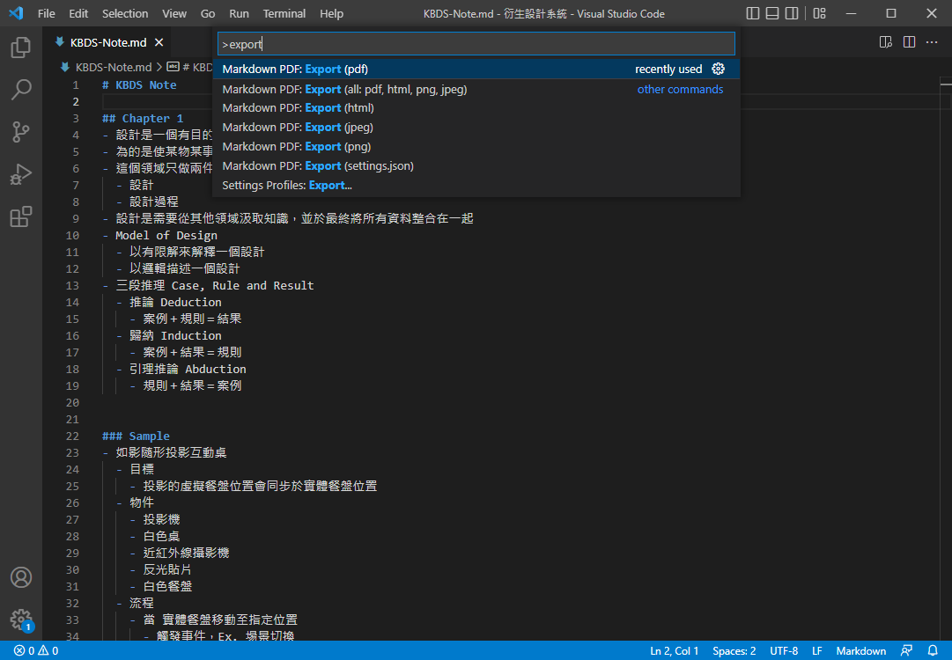The width and height of the screenshot is (952, 660).
Task: Choose Settings Profiles: Export command
Action: (x=476, y=186)
